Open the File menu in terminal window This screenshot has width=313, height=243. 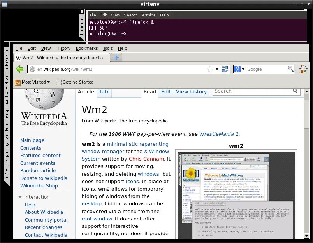coord(93,15)
